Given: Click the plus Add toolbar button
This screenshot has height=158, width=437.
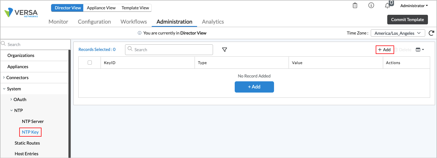Looking at the screenshot, I should point(385,50).
